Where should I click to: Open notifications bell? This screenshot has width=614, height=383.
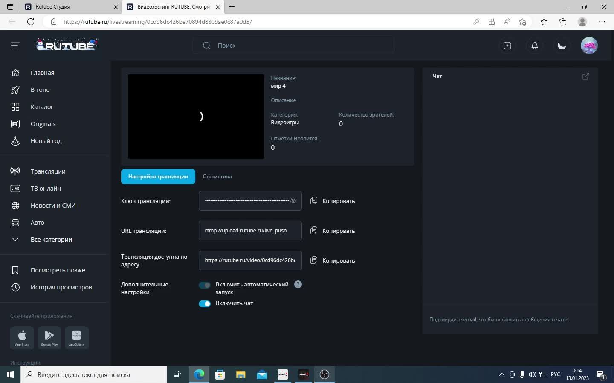point(535,46)
